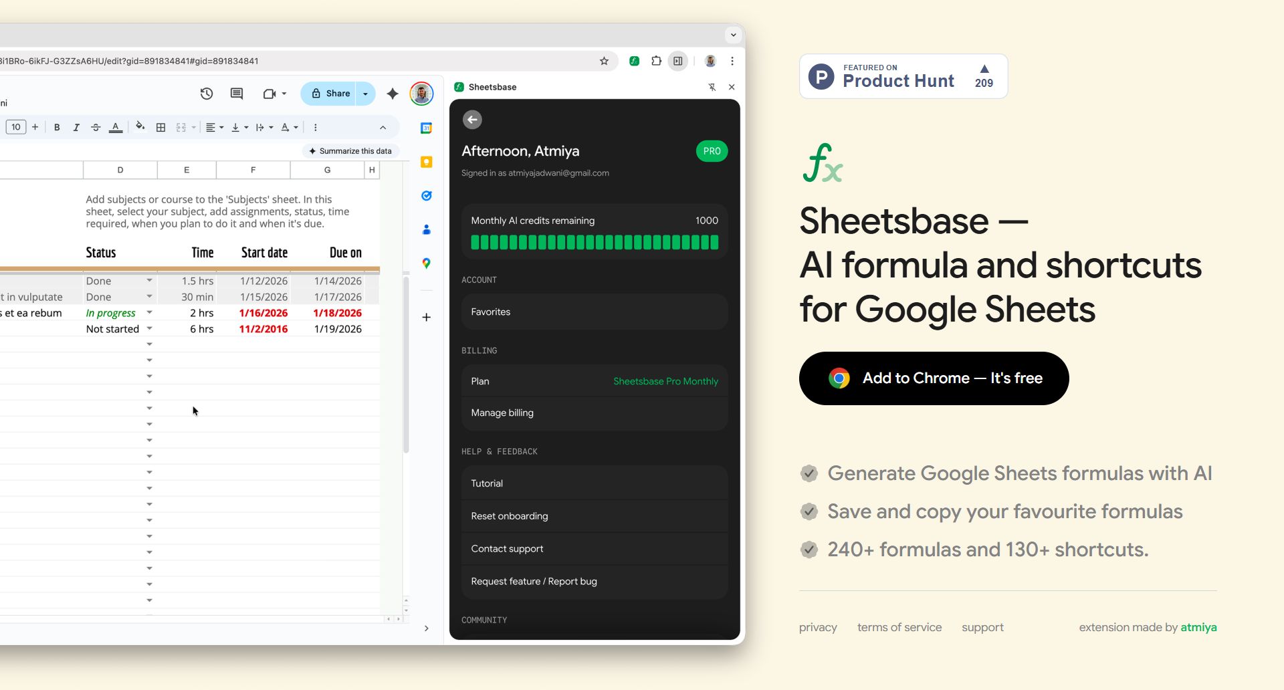Open the fill color picker
The image size is (1284, 690).
[x=140, y=127]
